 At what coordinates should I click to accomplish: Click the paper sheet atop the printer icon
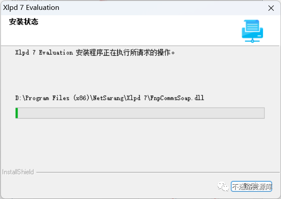pyautogui.click(x=252, y=25)
